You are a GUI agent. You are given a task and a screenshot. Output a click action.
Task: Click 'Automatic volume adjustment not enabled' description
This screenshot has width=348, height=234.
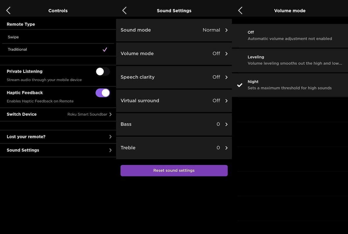coord(290,39)
